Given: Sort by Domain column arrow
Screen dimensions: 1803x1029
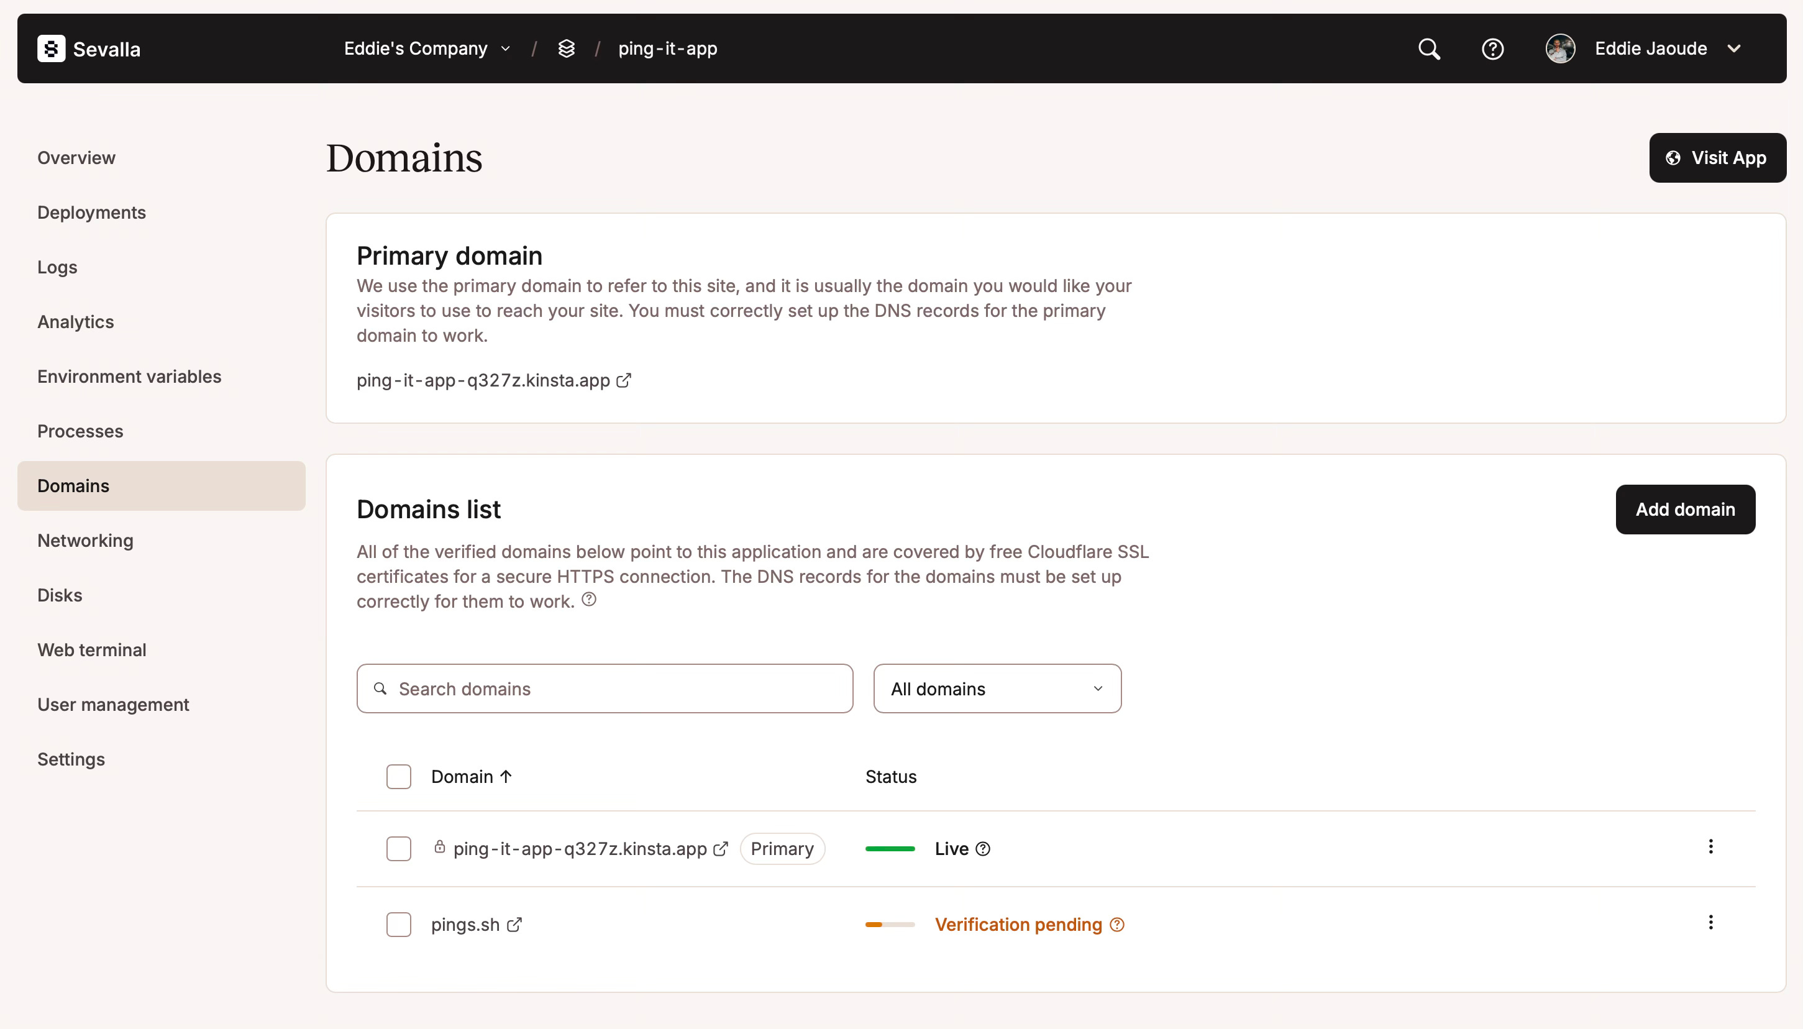Looking at the screenshot, I should pyautogui.click(x=506, y=777).
